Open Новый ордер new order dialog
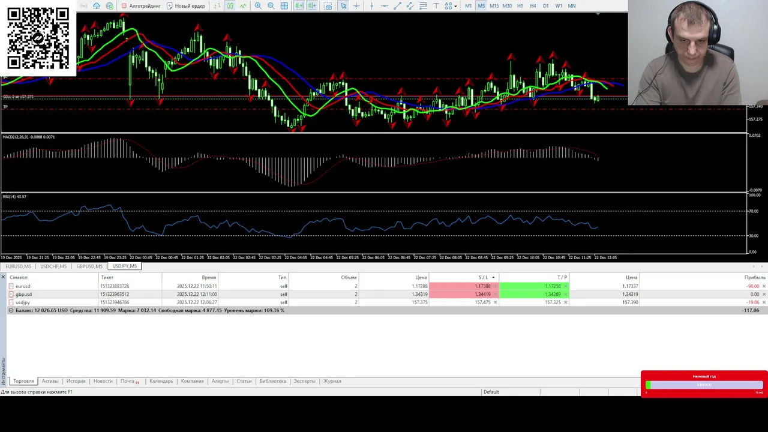The width and height of the screenshot is (768, 432). 186,5
